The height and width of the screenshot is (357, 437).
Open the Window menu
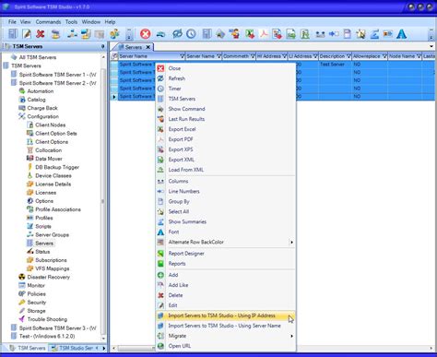click(91, 22)
